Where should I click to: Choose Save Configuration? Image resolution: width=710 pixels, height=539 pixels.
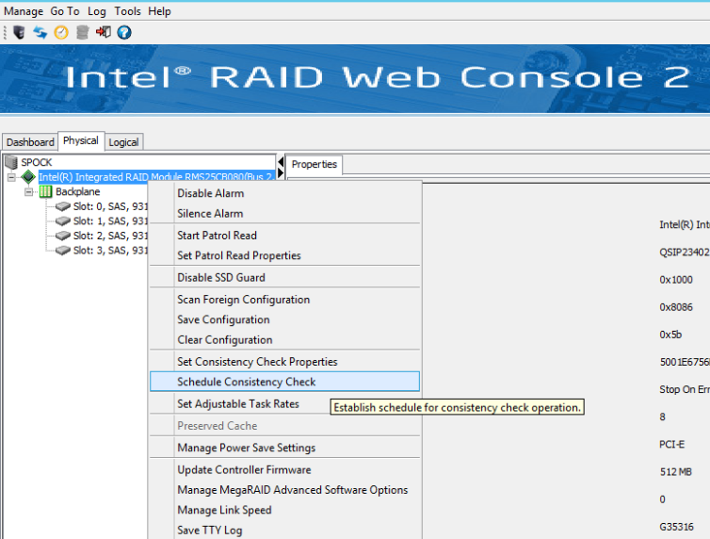284,319
